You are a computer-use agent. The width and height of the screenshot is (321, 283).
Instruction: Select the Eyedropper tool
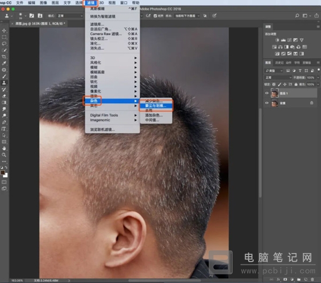click(4, 63)
